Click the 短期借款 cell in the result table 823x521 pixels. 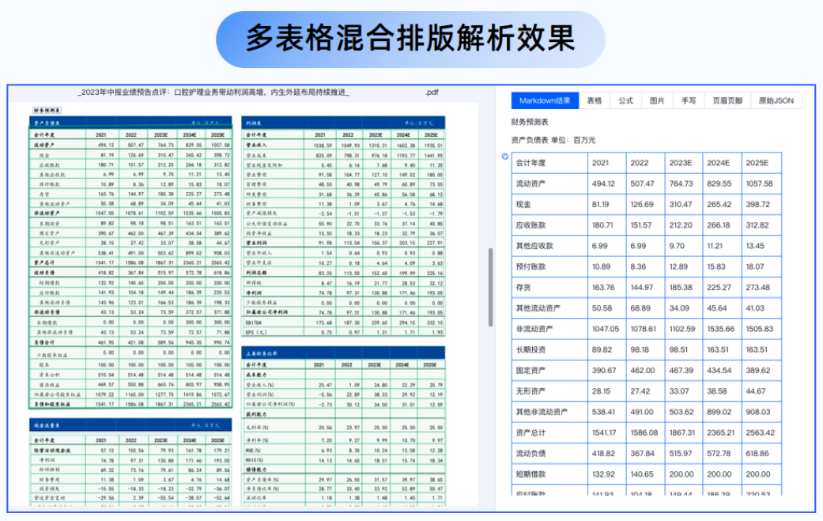tap(549, 474)
